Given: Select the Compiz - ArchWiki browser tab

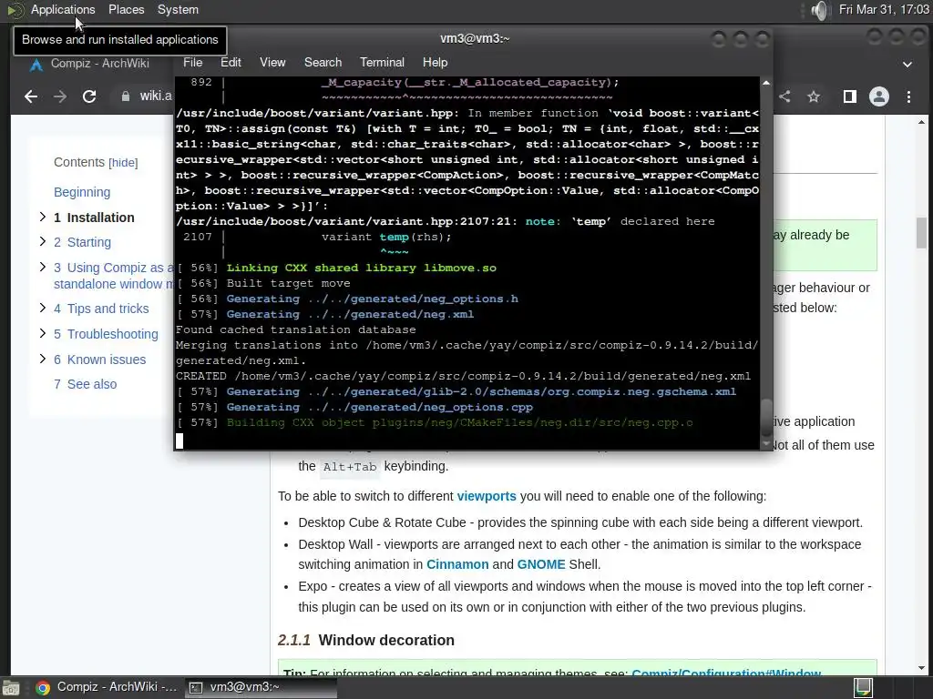Looking at the screenshot, I should click(x=100, y=64).
